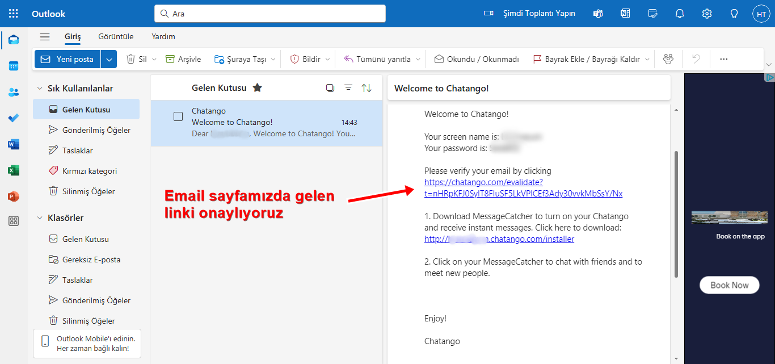This screenshot has width=775, height=364.
Task: Switch to the Giriş tab
Action: 73,37
